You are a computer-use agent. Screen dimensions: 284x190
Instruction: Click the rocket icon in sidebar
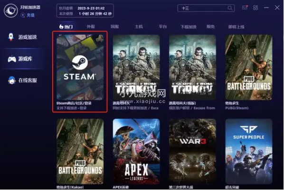coord(11,37)
